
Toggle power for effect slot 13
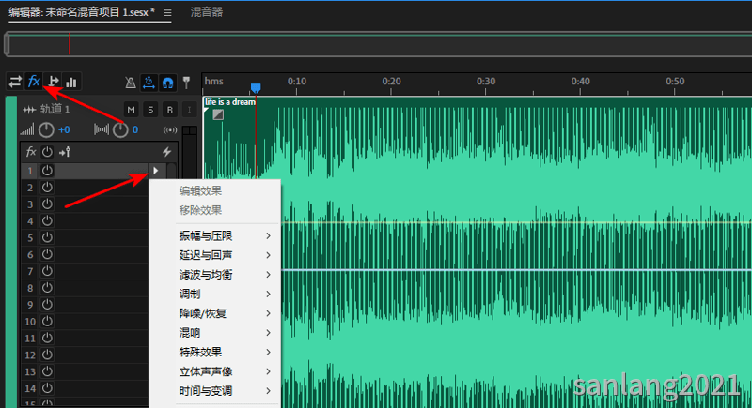(x=47, y=371)
